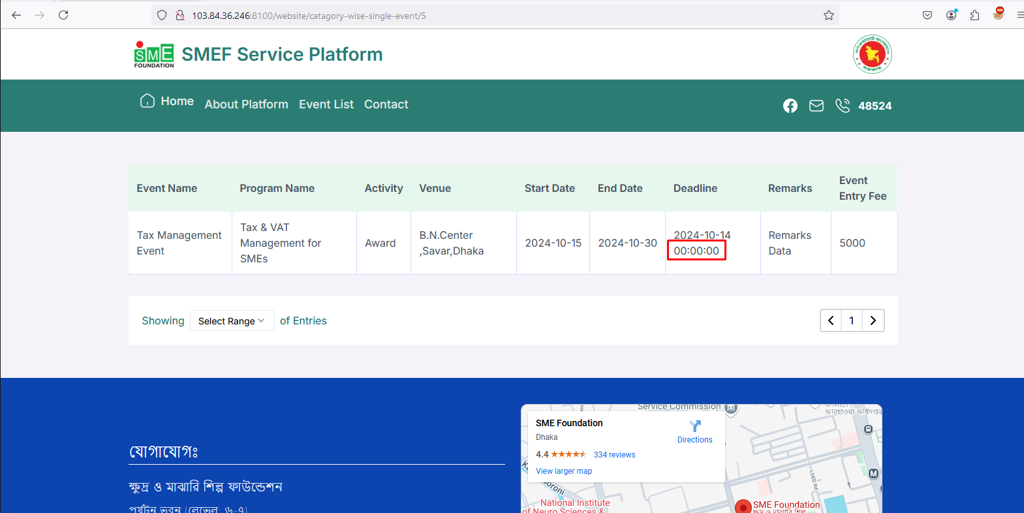
Task: Select the Tax Management Event cell
Action: [x=179, y=243]
